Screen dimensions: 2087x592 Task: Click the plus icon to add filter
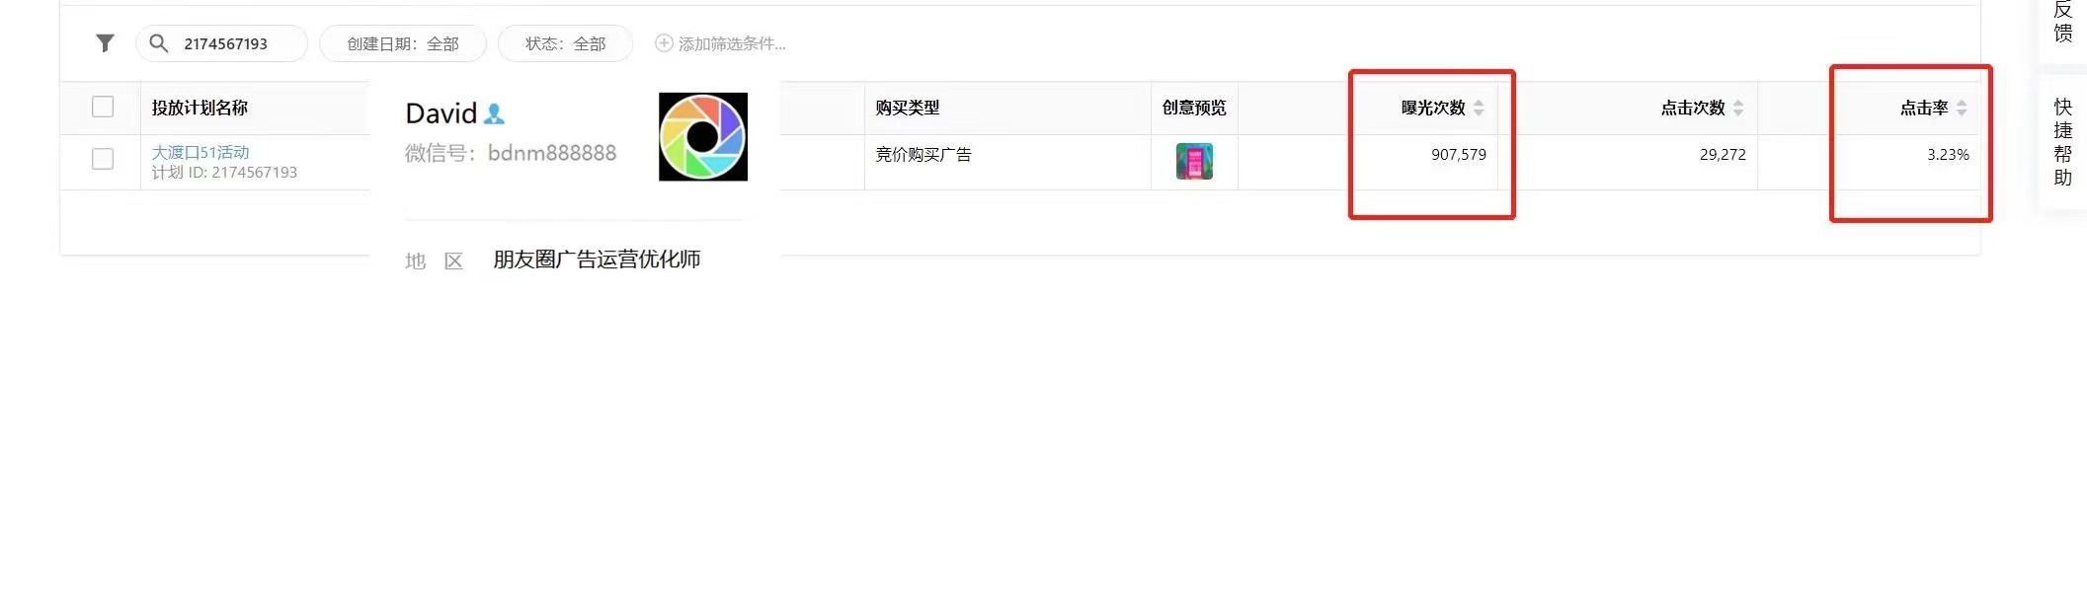click(x=664, y=43)
